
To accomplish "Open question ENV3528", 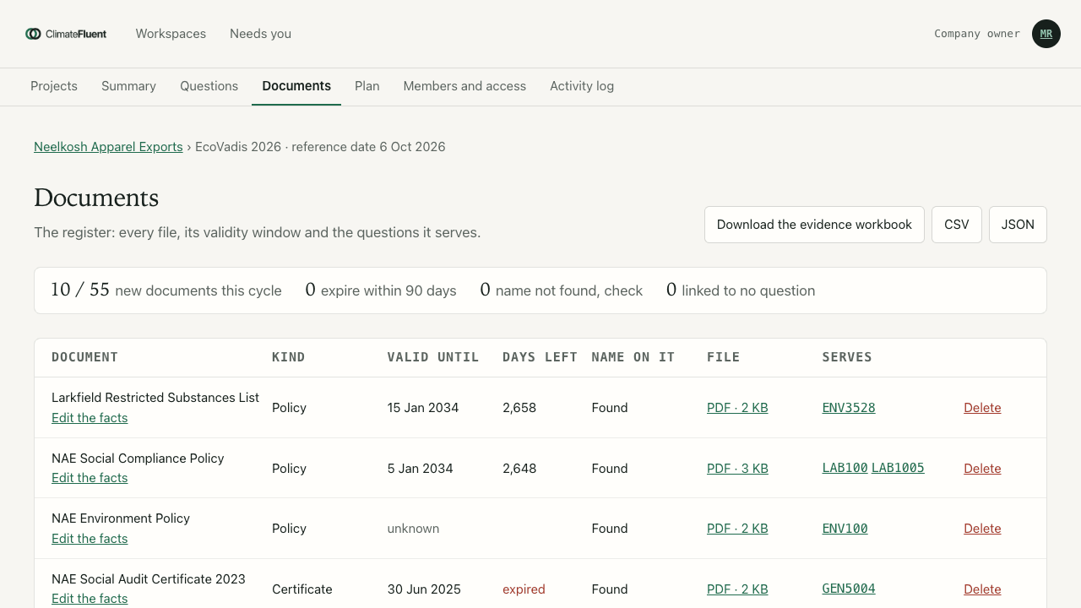I will tap(849, 408).
